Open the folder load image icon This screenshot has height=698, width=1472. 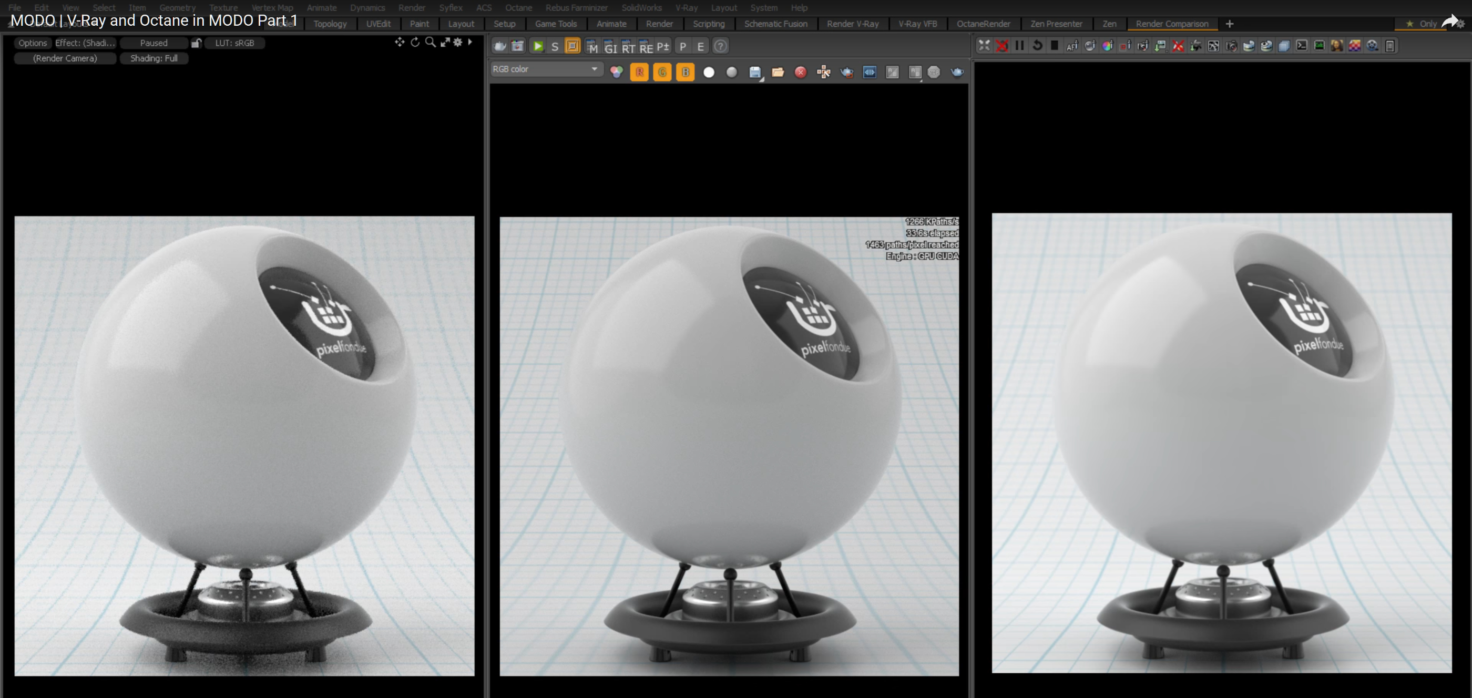(x=778, y=72)
